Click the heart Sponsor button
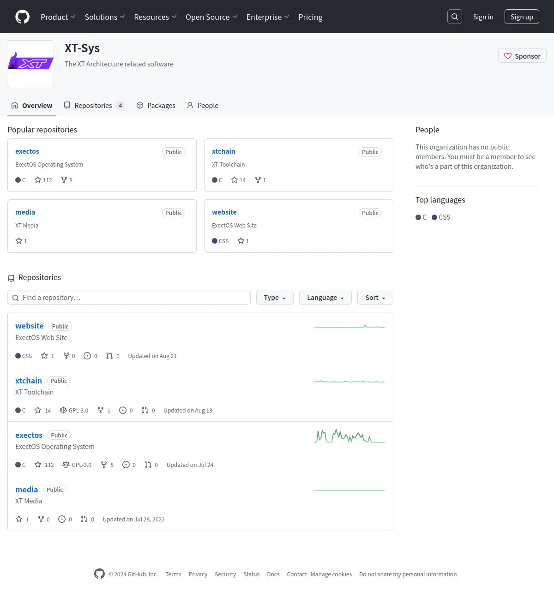 click(x=522, y=56)
